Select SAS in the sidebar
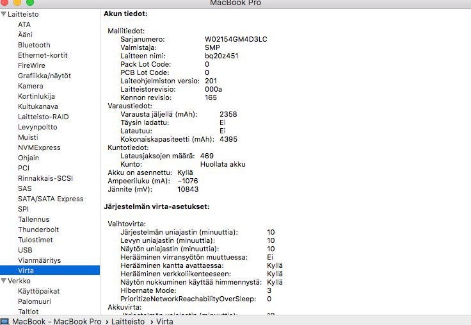The width and height of the screenshot is (471, 325). tap(24, 188)
